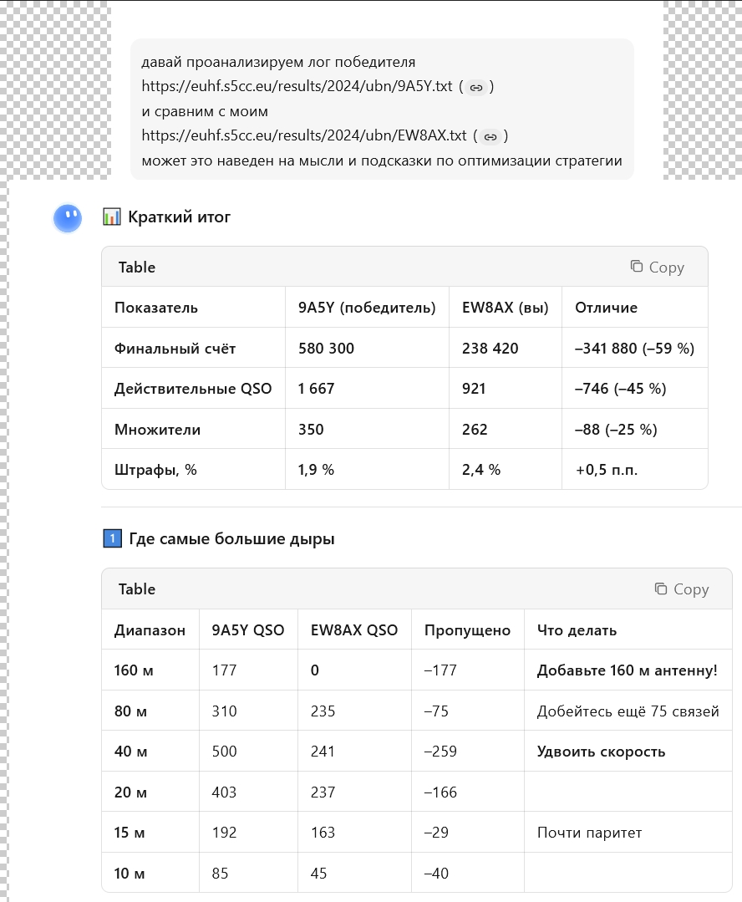Click the 9A5Y (победитель) column header

tap(367, 308)
